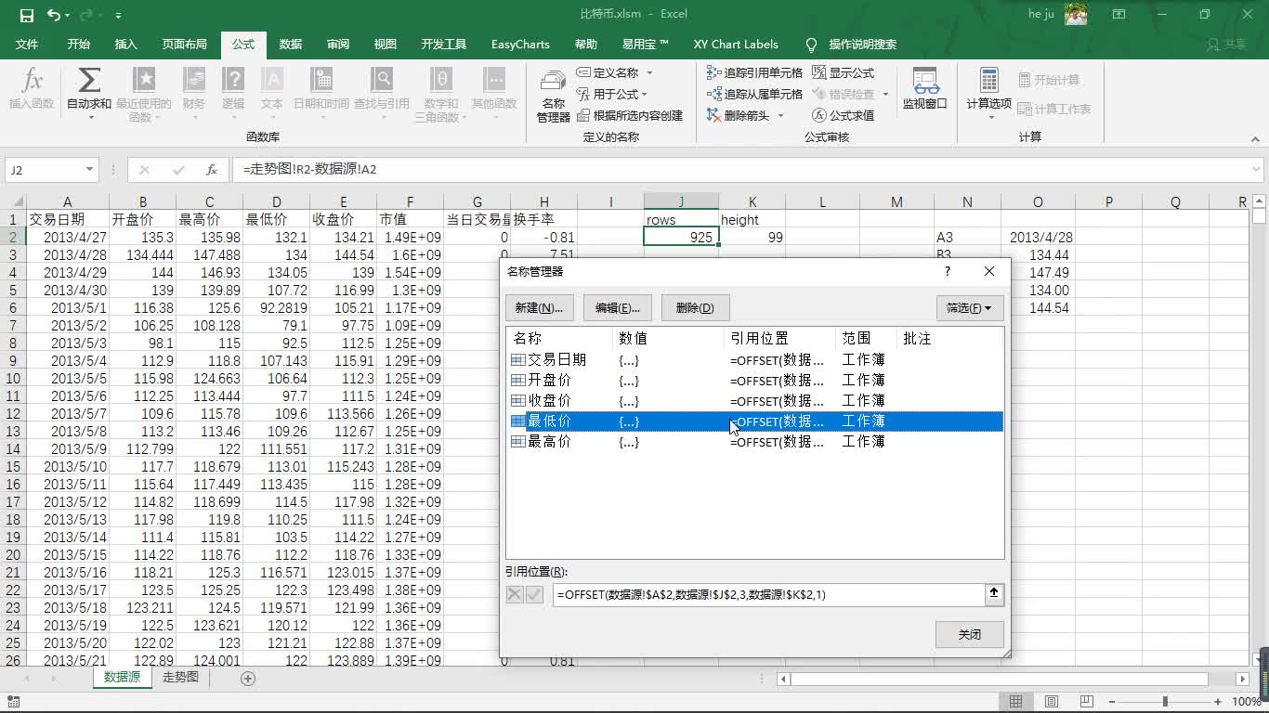Switch to Normal view icon in status bar
The image size is (1269, 713).
coord(1016,701)
